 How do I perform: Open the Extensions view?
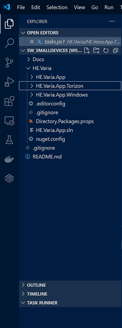pyautogui.click(x=9, y=101)
